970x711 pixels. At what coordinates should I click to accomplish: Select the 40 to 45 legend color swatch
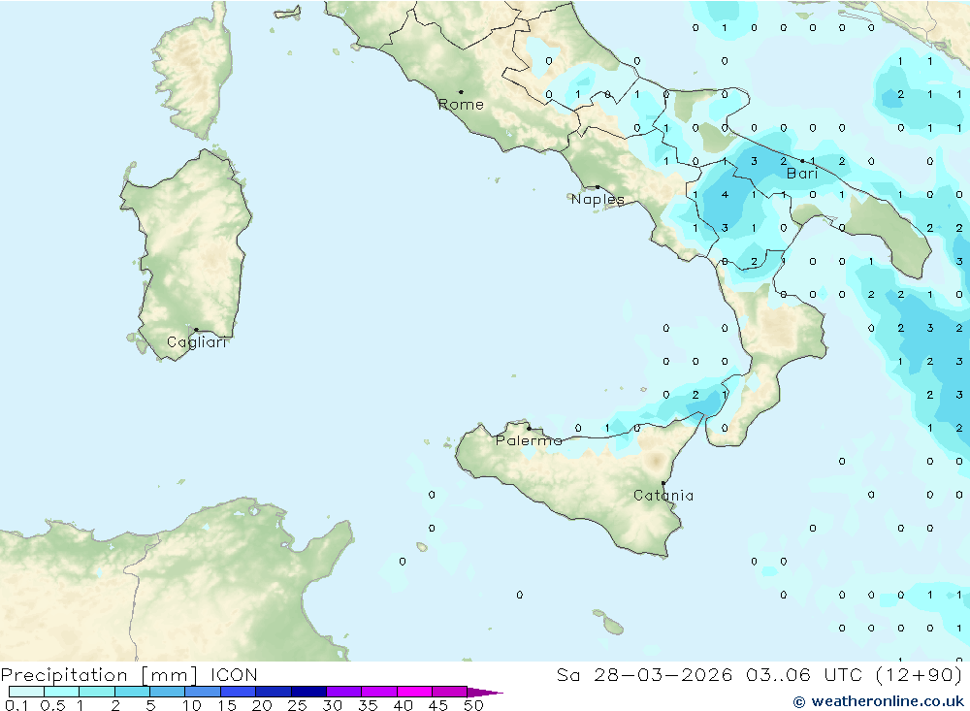click(x=414, y=692)
